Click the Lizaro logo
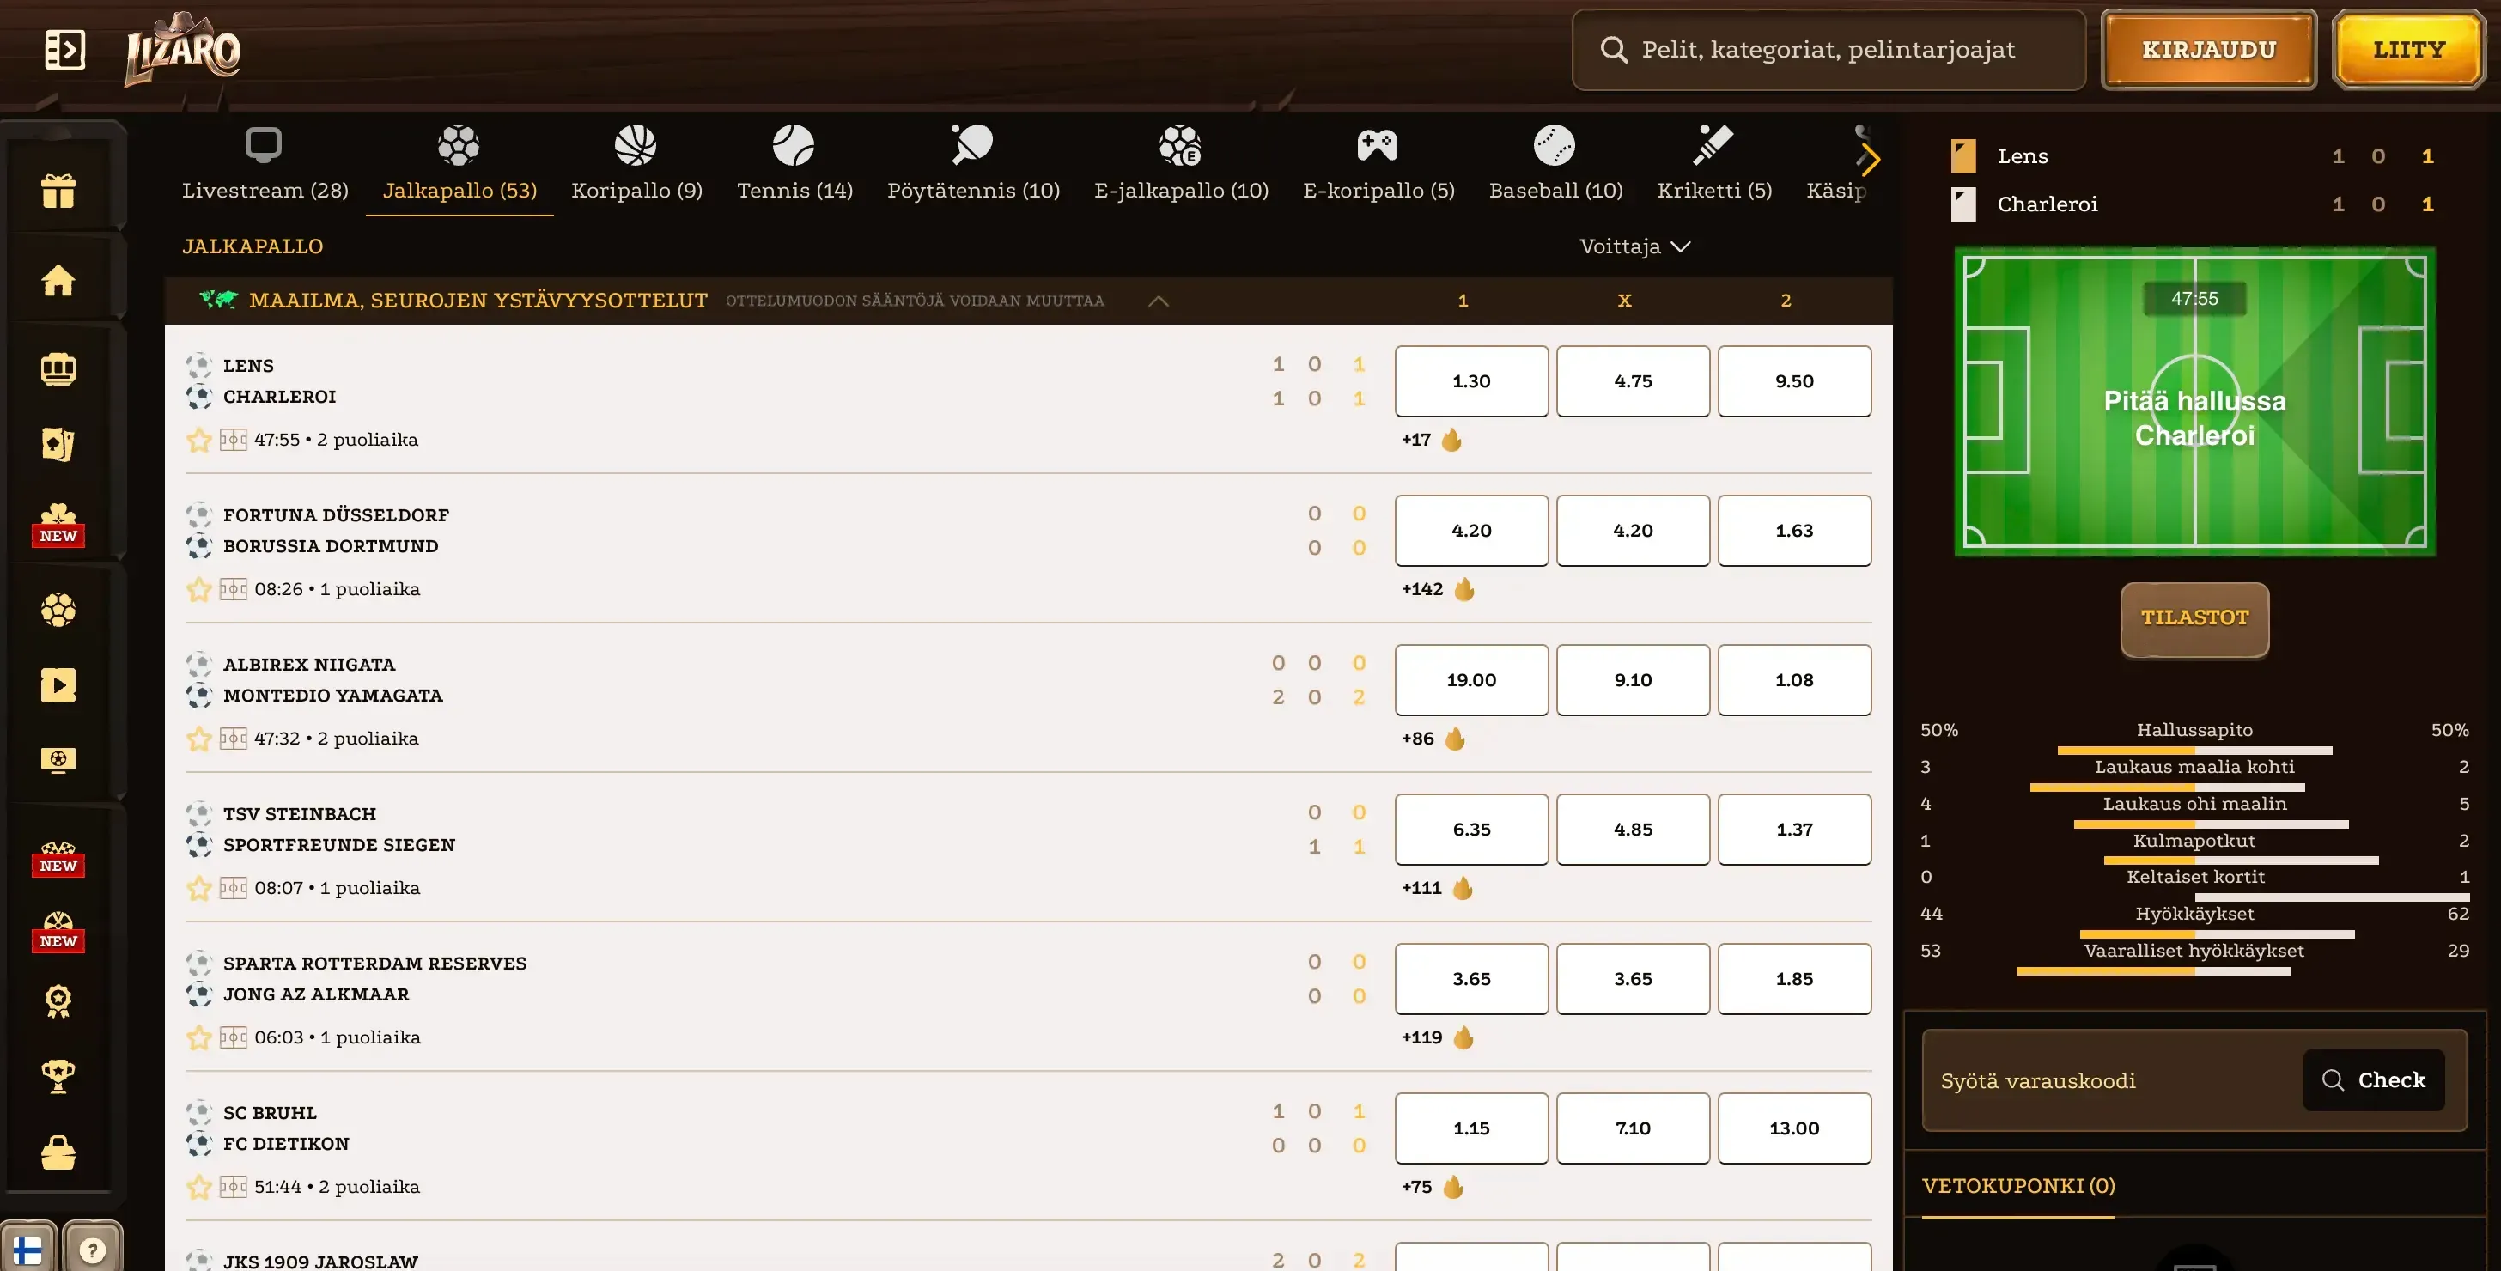2501x1271 pixels. tap(183, 51)
